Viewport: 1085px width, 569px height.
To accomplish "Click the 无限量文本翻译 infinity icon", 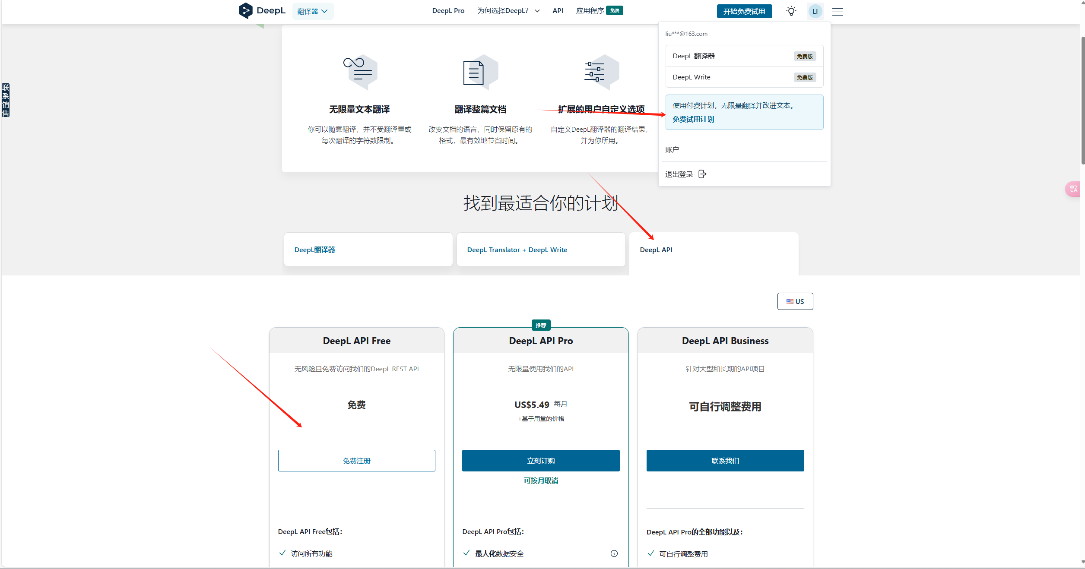I will [360, 71].
